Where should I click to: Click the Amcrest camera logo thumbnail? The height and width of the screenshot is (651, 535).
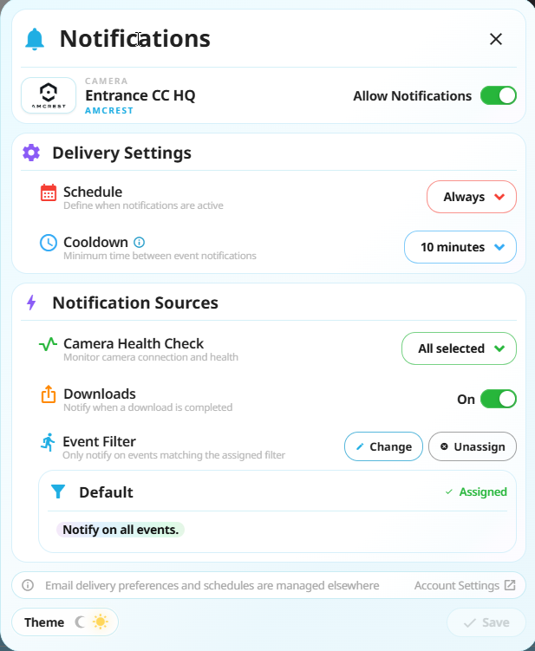coord(49,95)
